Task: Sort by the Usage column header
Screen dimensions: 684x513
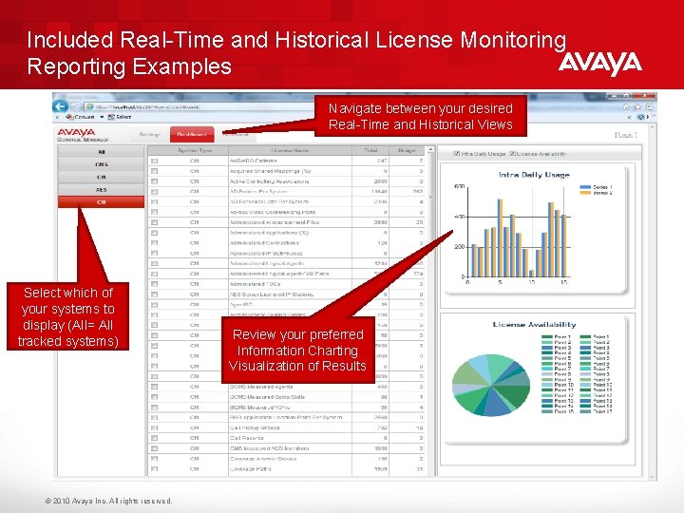Action: (407, 150)
